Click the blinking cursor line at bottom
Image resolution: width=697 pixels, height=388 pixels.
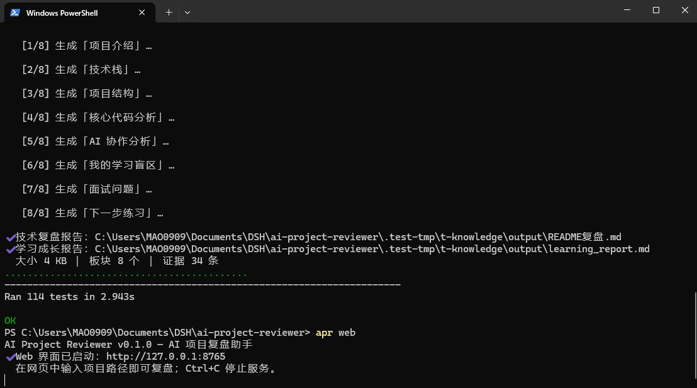(5, 380)
